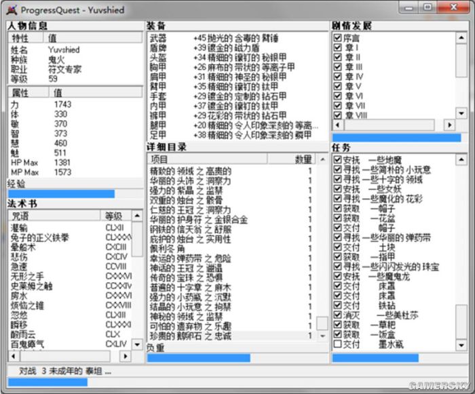The image size is (475, 394).
Task: Click down arrow of quest list scrollbar
Action: [x=461, y=345]
